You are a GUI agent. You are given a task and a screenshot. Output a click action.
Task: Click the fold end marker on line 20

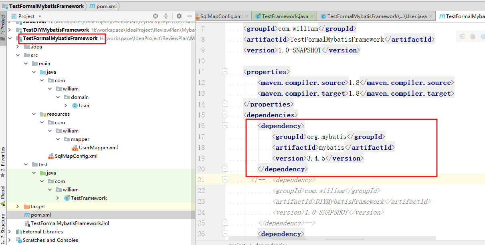[225, 169]
